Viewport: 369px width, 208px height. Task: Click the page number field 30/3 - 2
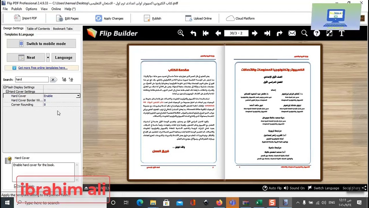click(x=236, y=33)
